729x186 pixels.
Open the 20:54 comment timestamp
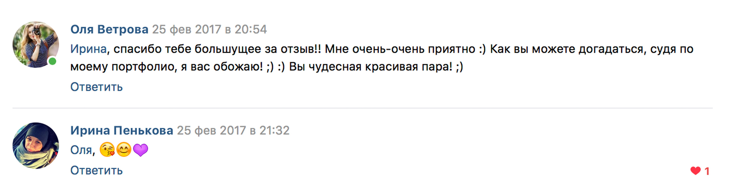[209, 29]
